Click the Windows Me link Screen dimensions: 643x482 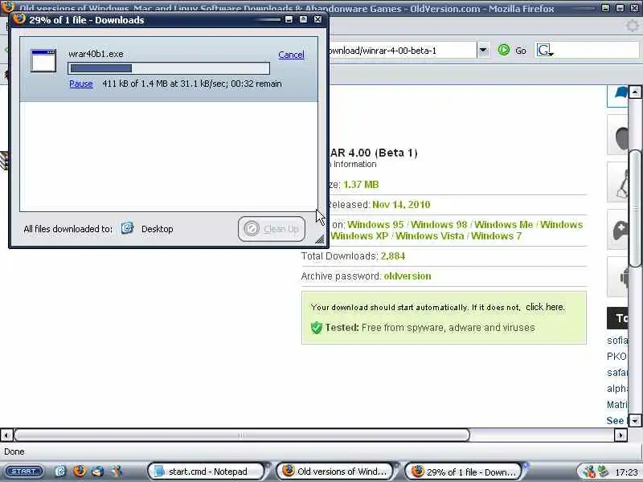pos(504,225)
